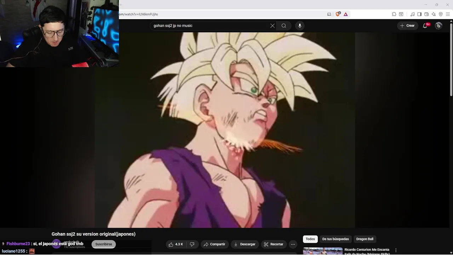Click the Gohan video player
Screen dimensions: 453x255
(225, 130)
